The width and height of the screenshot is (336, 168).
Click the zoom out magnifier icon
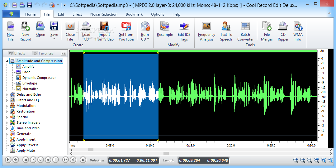[303, 160]
